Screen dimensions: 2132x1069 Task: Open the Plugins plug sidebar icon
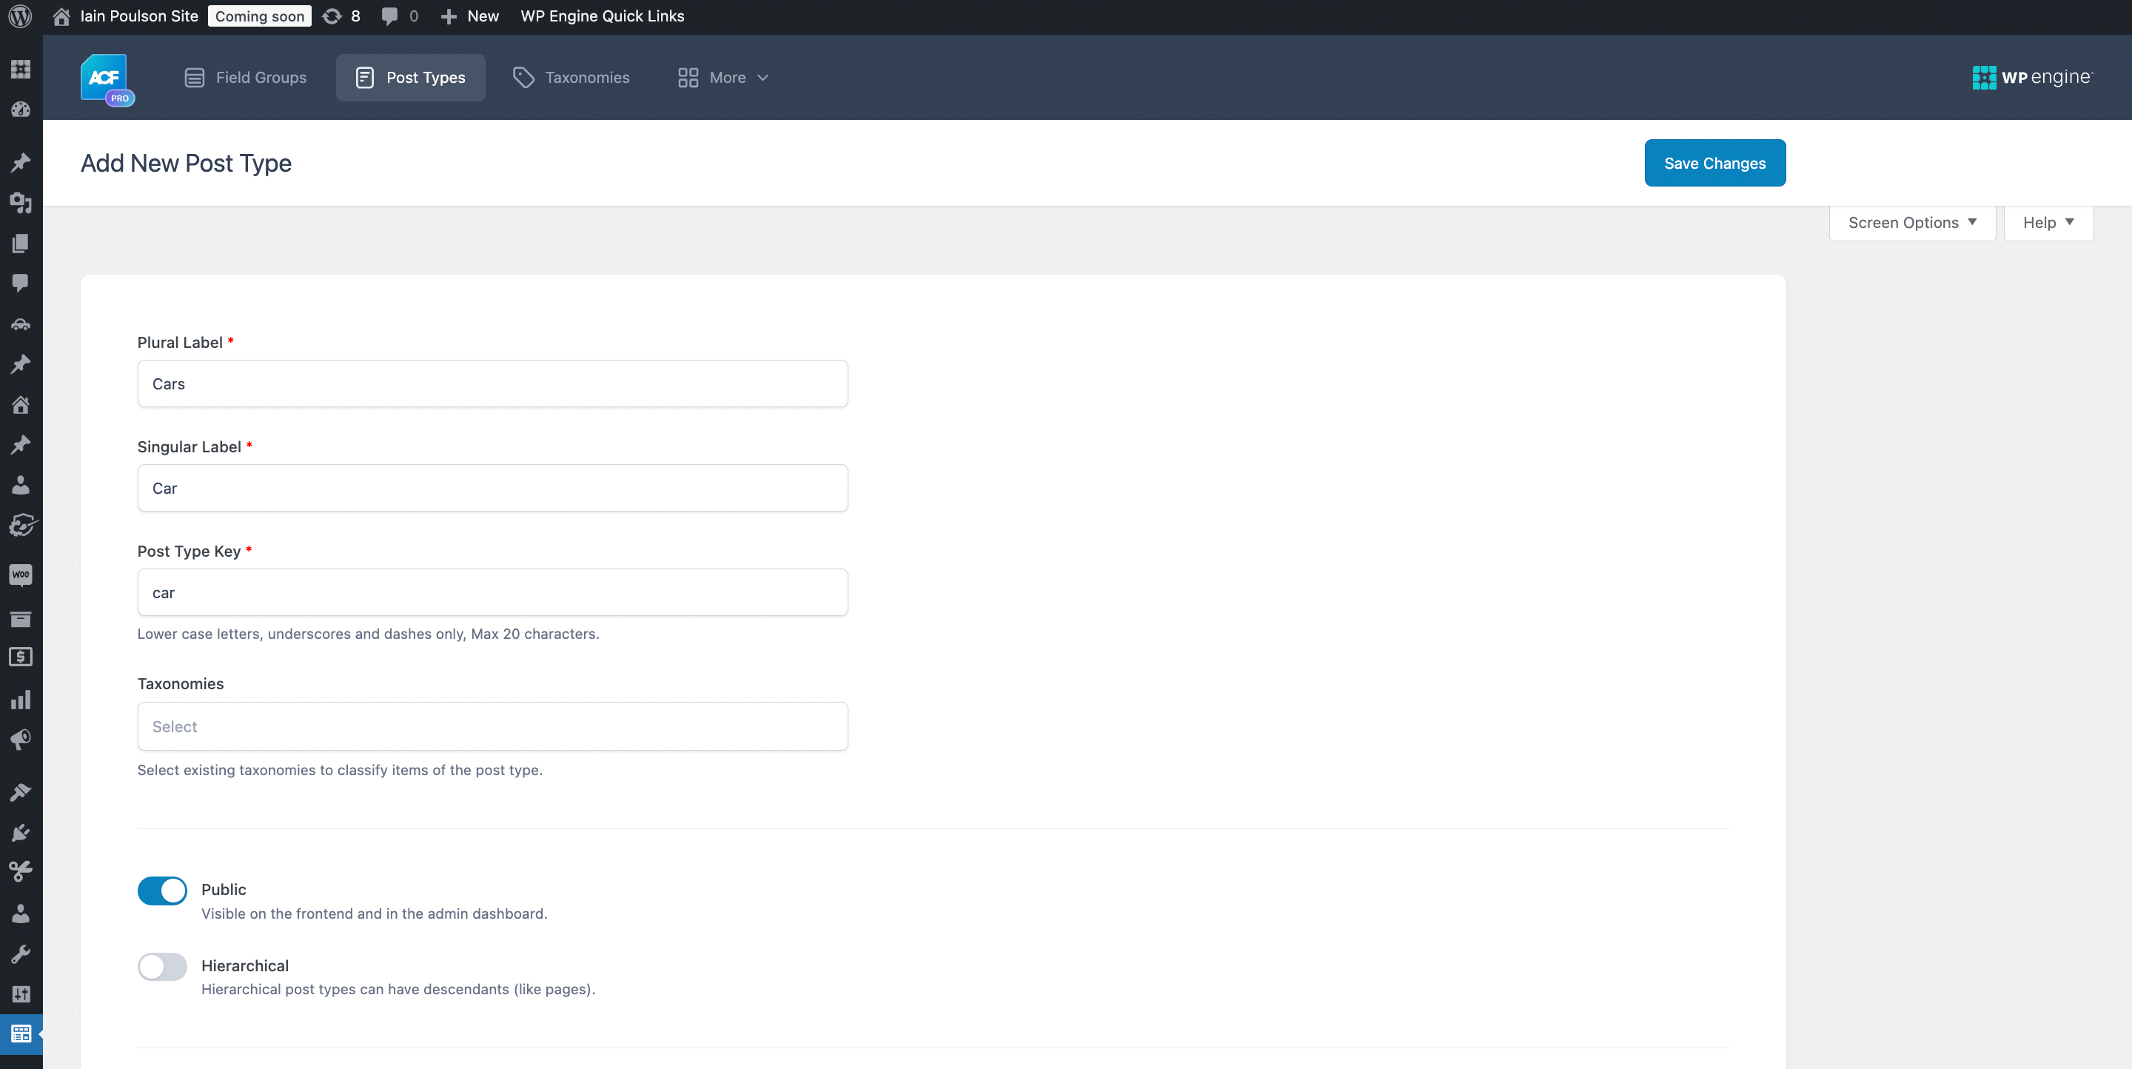[x=21, y=832]
